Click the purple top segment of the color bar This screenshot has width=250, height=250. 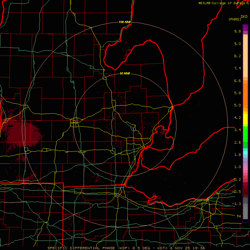click(x=245, y=28)
